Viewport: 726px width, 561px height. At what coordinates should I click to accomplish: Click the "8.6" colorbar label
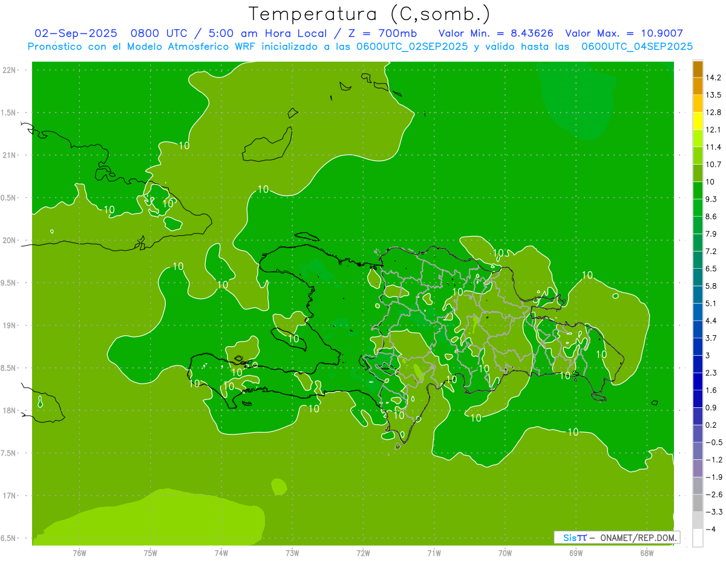(x=711, y=217)
